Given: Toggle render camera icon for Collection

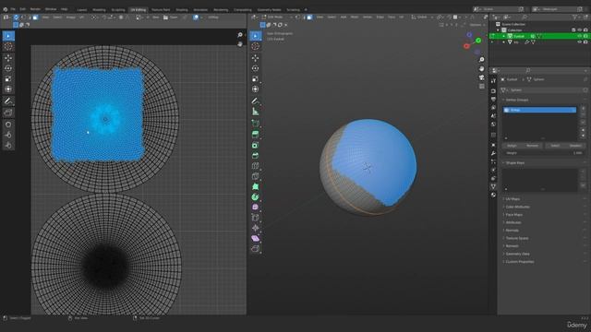Looking at the screenshot, I should pos(585,30).
